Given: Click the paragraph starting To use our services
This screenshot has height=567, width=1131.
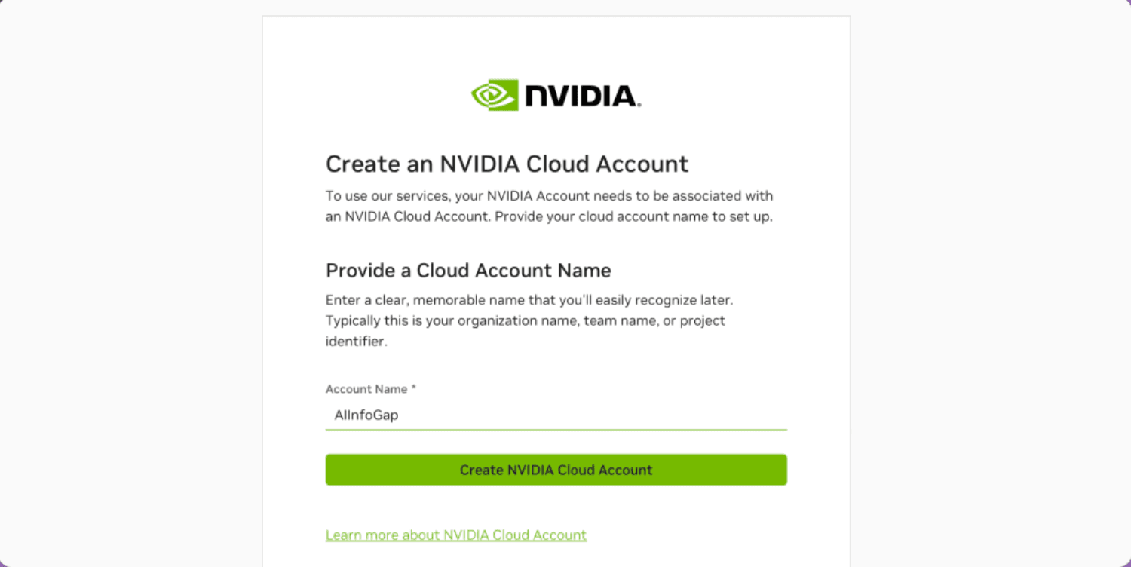Looking at the screenshot, I should 549,207.
